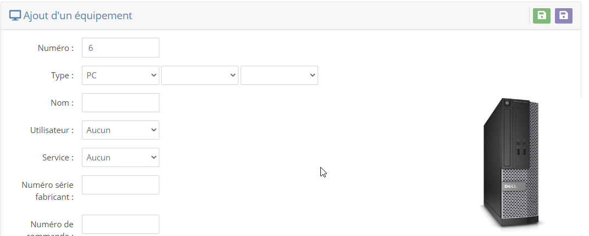Open the Utilisateur dropdown set to Aucun

(120, 130)
